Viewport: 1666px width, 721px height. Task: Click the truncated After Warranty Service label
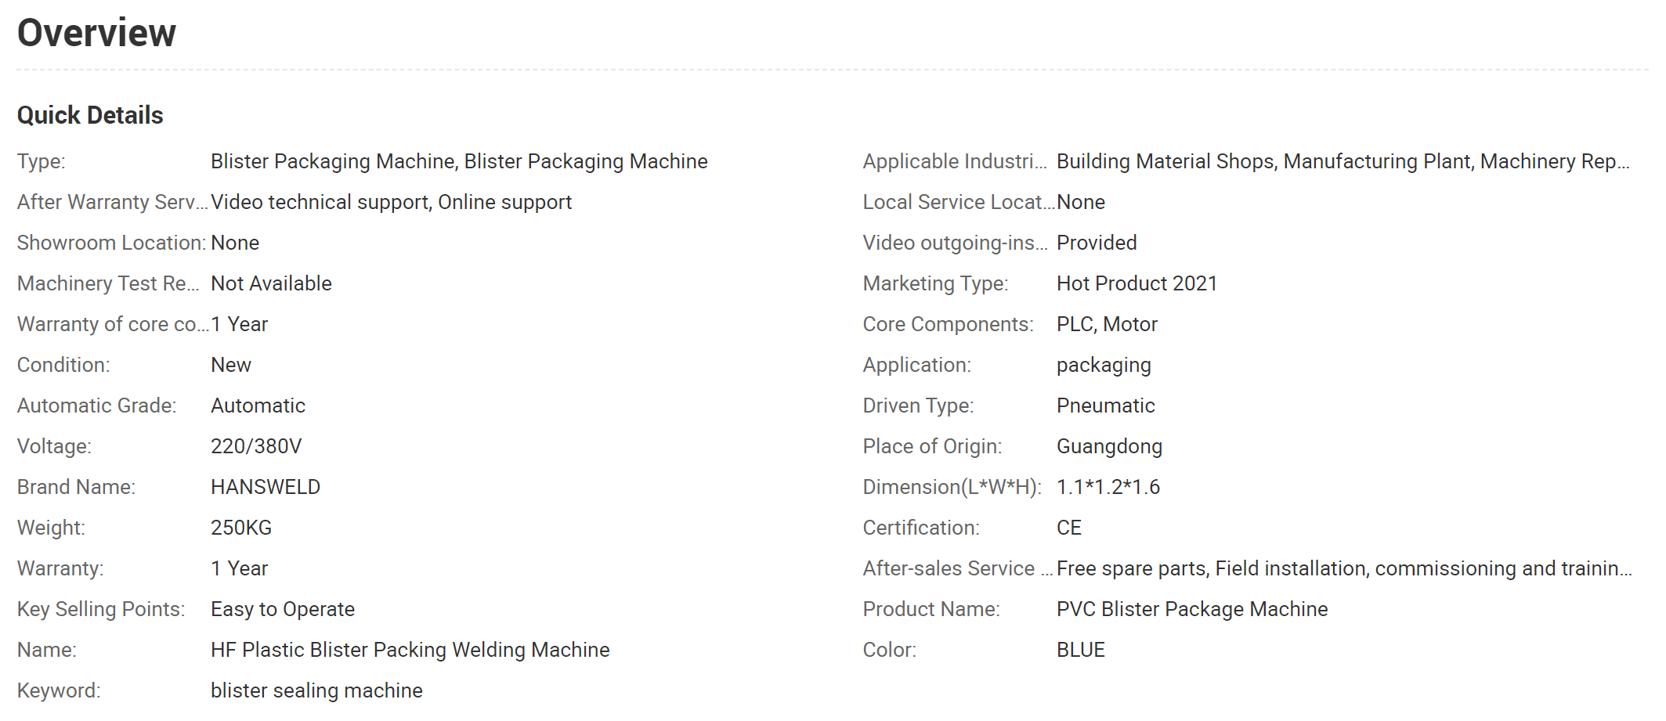click(112, 202)
